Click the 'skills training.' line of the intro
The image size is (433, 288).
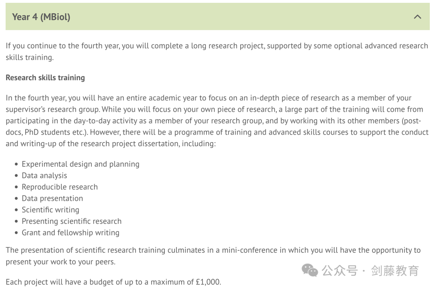[x=30, y=57]
